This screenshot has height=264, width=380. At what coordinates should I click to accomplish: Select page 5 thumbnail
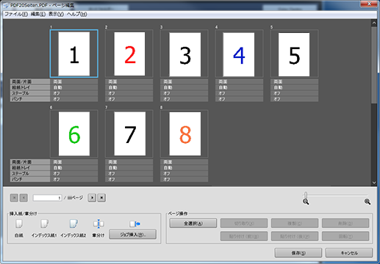pos(295,54)
